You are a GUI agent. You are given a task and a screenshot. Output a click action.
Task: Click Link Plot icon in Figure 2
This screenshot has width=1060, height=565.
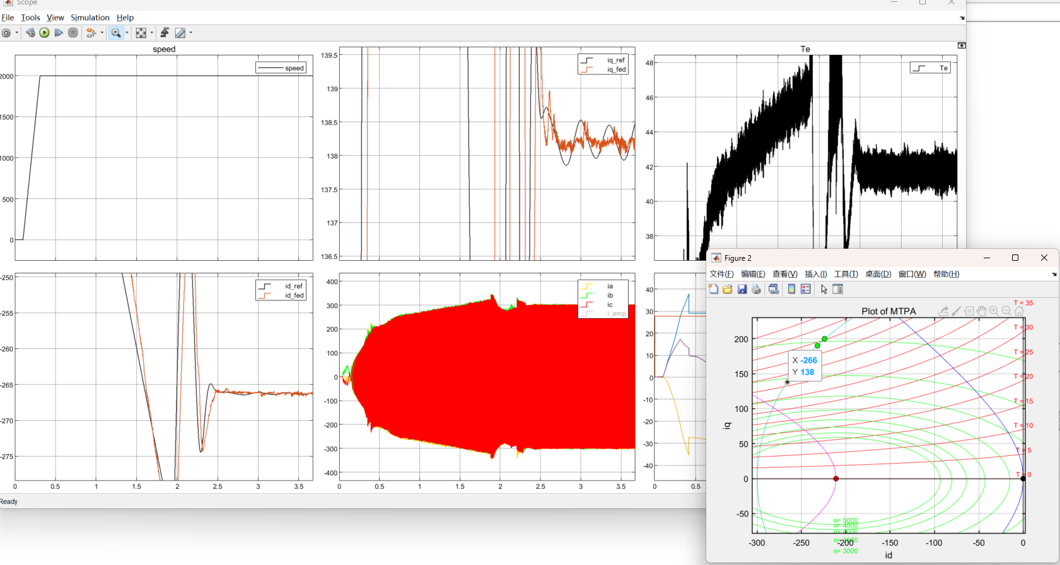[774, 289]
